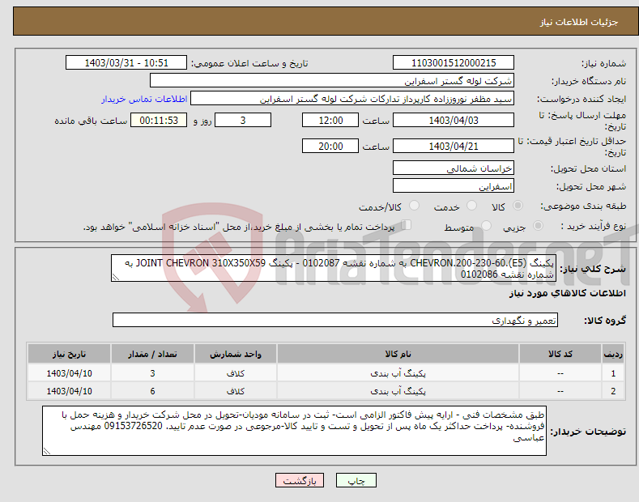Click the جزئیات اطلاعات نیاز page title
Viewport: 639px width, 502px height.
pos(579,22)
